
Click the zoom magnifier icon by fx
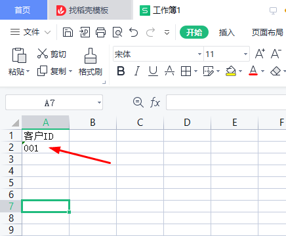pyautogui.click(x=138, y=102)
